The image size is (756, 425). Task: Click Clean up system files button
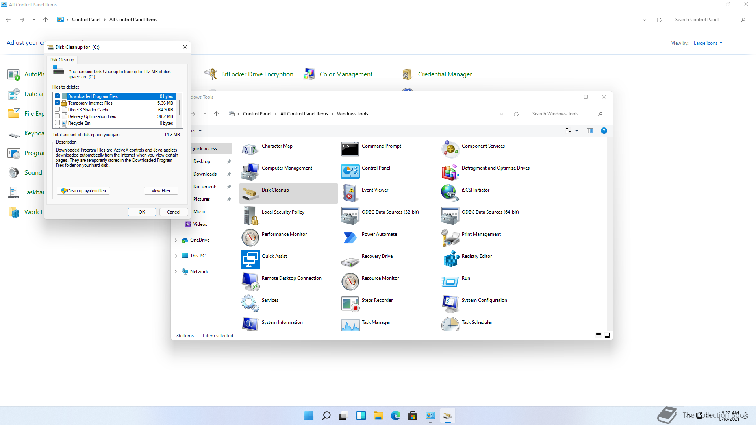tap(83, 191)
